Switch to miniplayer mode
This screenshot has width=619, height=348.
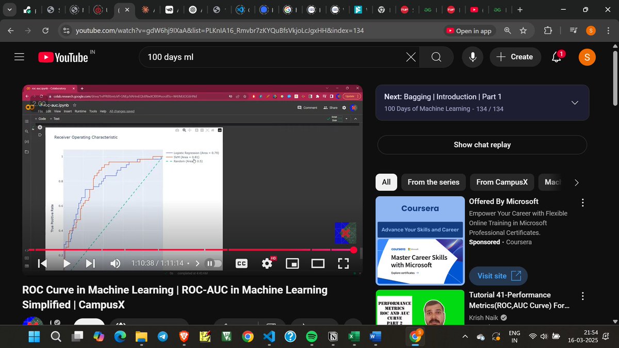pos(292,263)
